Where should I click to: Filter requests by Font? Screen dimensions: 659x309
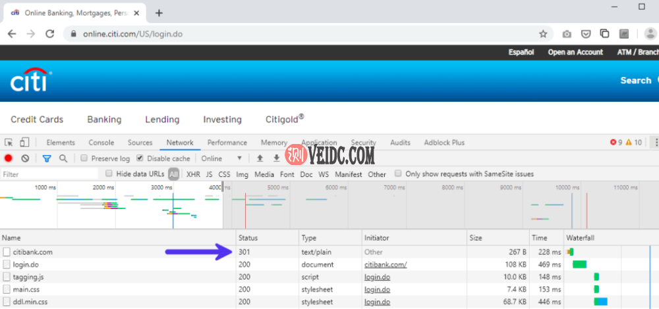point(287,174)
